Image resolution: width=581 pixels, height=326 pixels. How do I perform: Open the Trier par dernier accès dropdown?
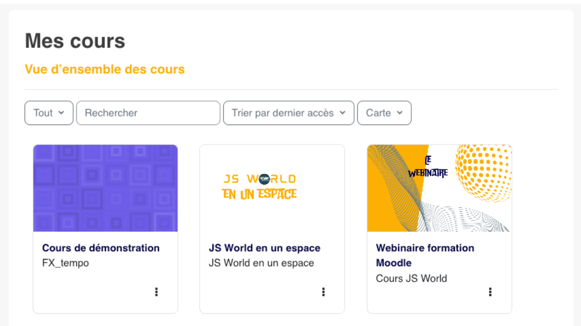289,113
